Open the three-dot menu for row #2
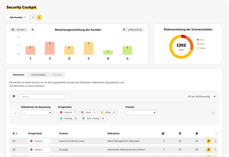This screenshot has height=157, width=229. tap(215, 150)
